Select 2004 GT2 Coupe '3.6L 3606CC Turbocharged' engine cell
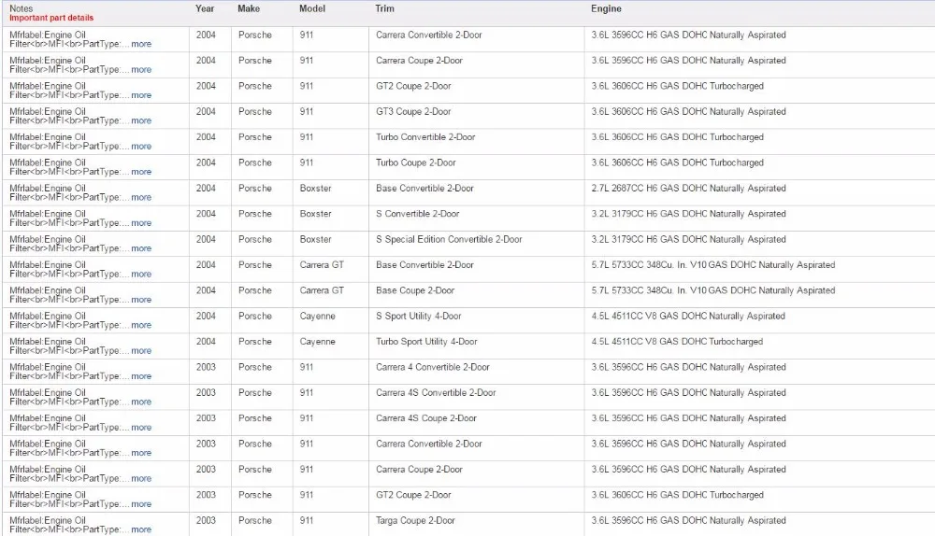The image size is (935, 536). 677,86
